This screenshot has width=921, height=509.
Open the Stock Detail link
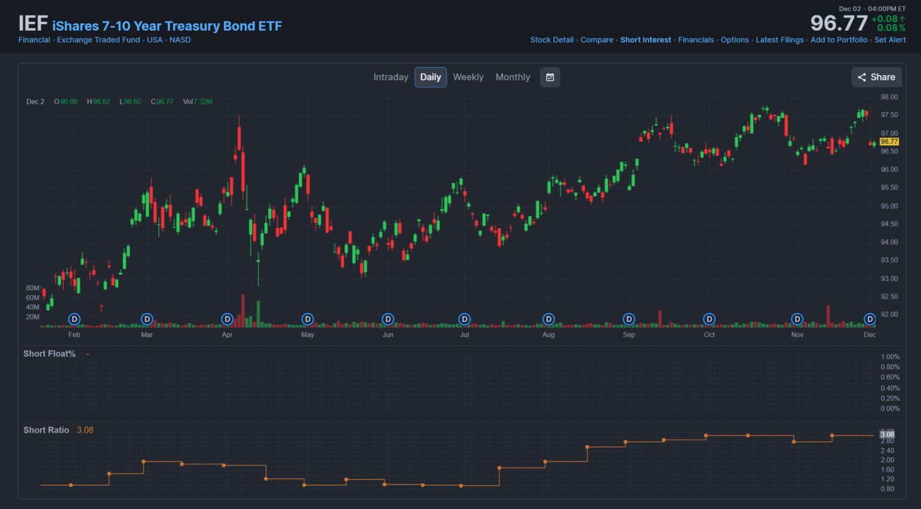click(x=552, y=40)
